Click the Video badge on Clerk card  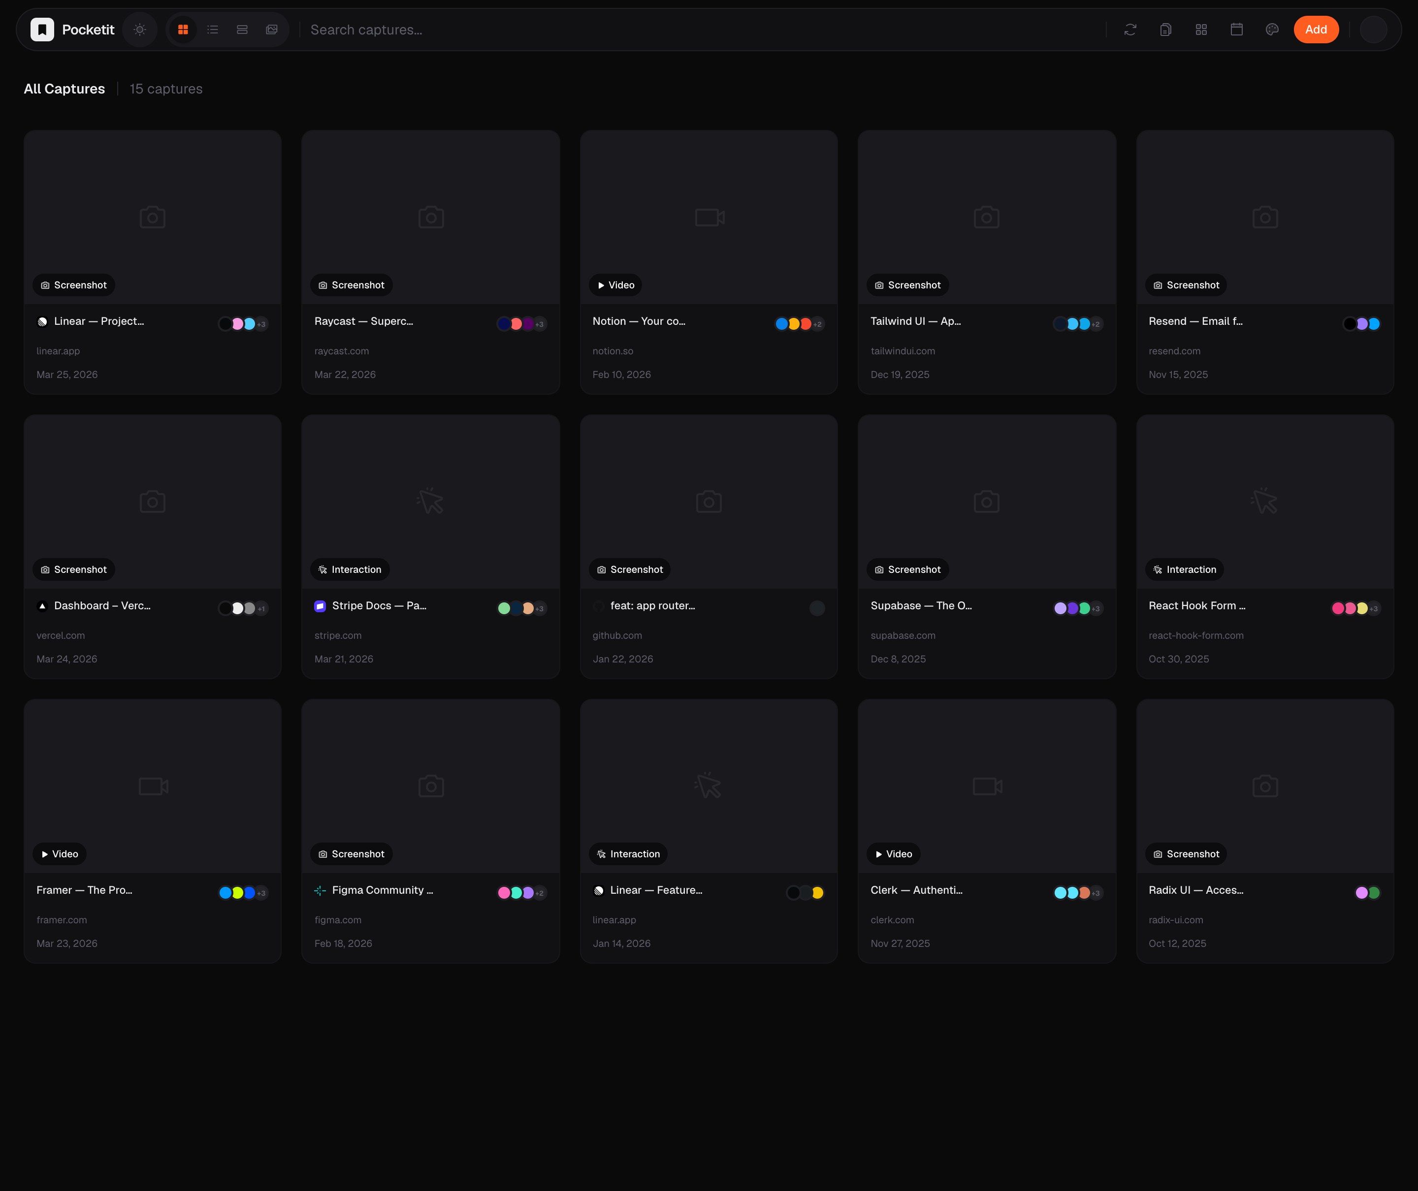tap(893, 854)
